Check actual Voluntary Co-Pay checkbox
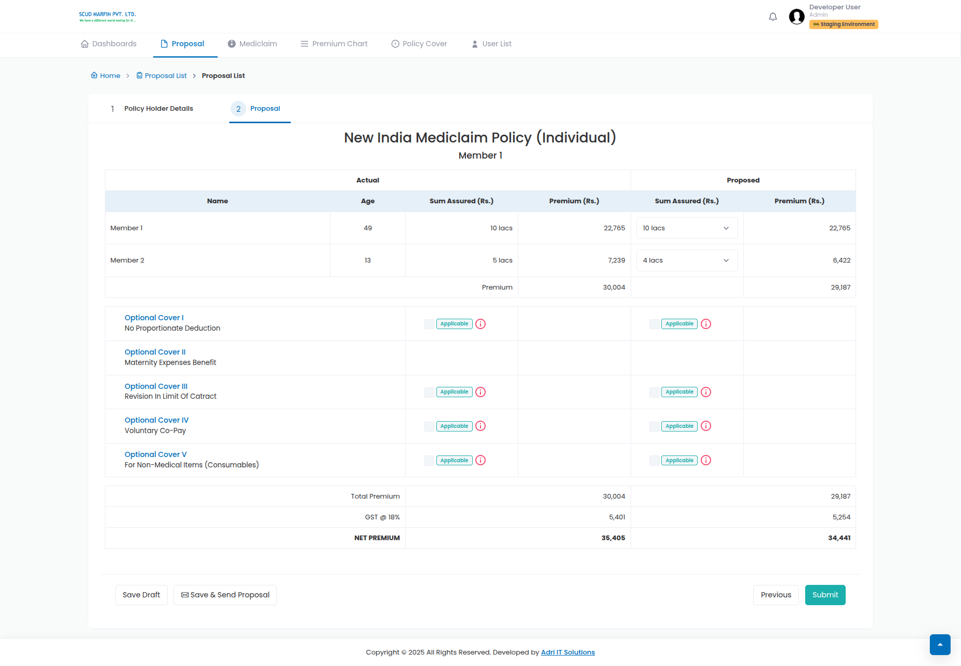 coord(429,426)
